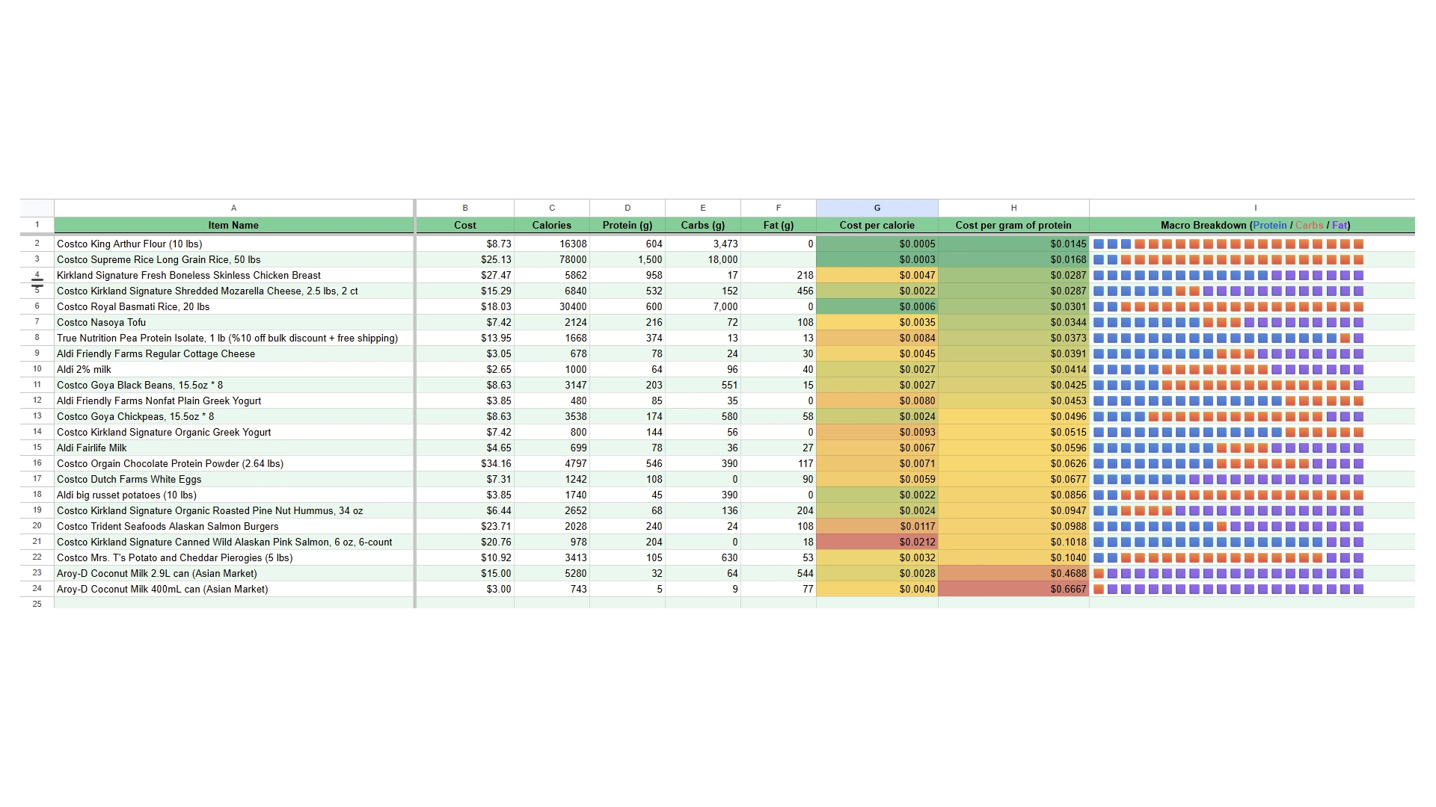Viewport: 1436px width, 807px height.
Task: Click Aroy-D Coconut Milk 2.9L can cell
Action: [233, 573]
